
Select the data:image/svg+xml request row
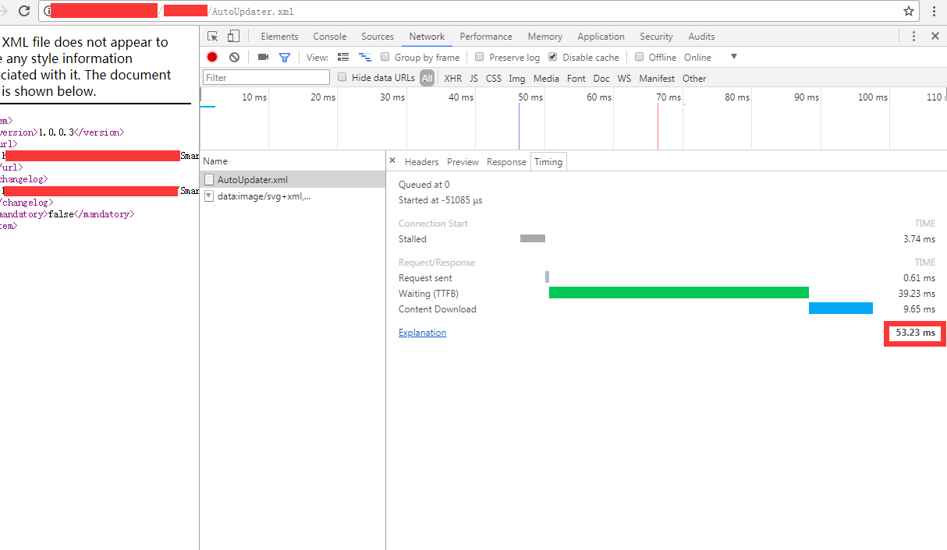[x=293, y=196]
